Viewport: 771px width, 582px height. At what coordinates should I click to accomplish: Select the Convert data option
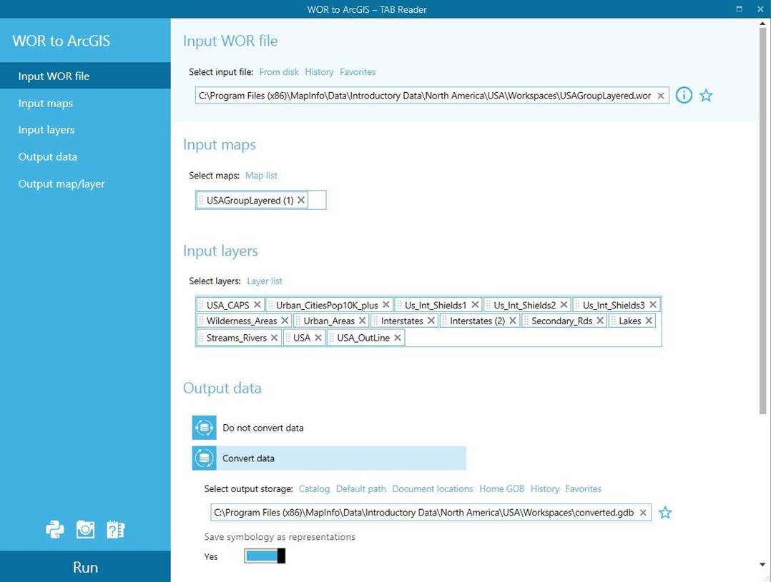pos(329,458)
